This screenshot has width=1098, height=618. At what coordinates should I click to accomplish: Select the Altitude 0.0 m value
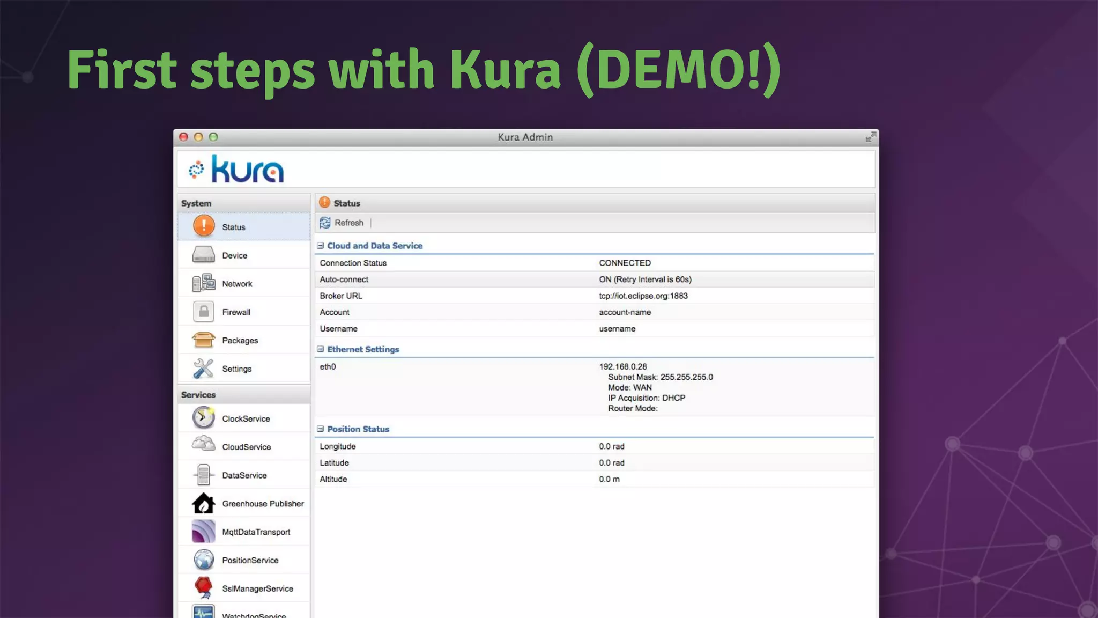(609, 480)
